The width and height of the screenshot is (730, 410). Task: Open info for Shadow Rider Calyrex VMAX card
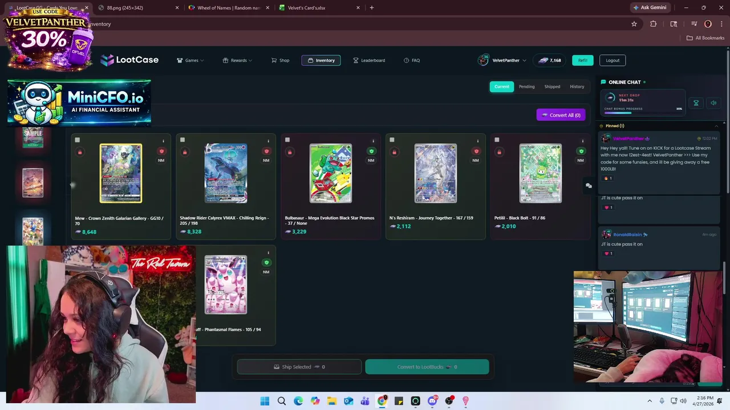(268, 141)
